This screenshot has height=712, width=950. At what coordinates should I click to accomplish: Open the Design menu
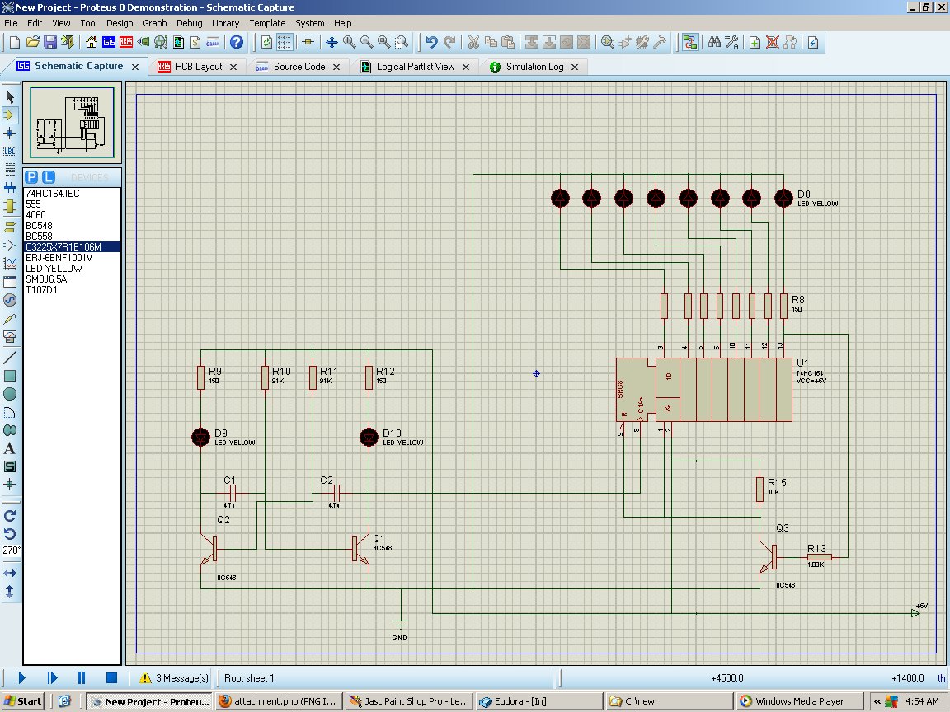(120, 23)
